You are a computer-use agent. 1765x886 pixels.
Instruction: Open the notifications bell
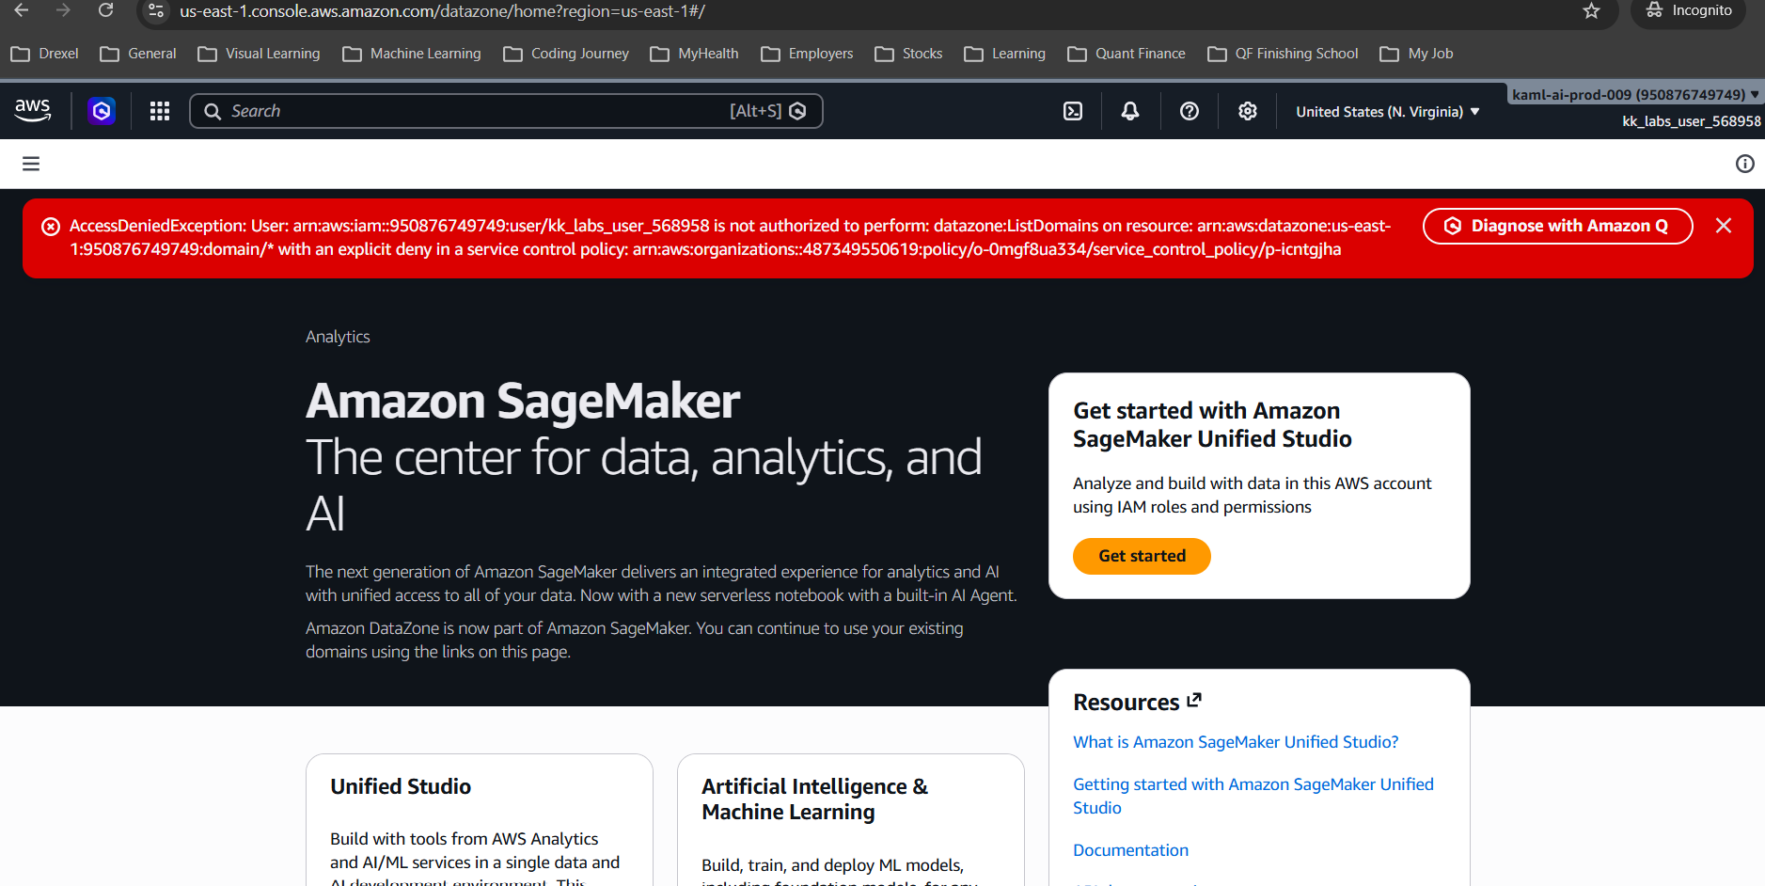1130,111
